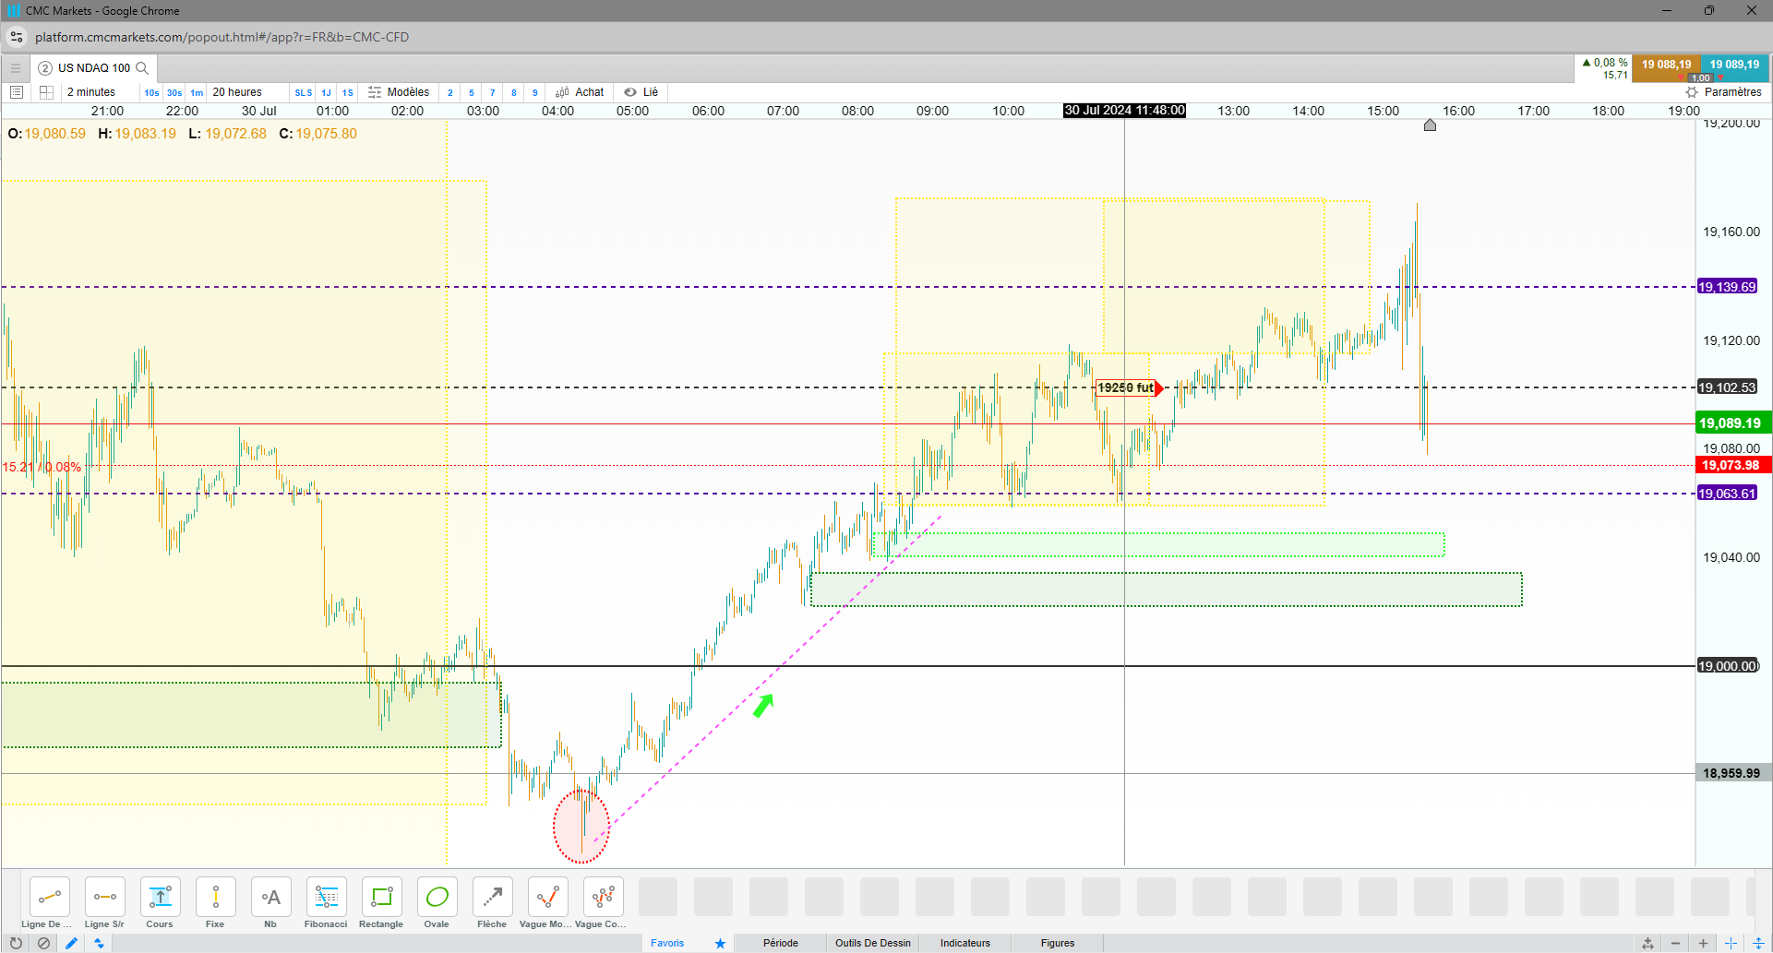
Task: Toggle the vertical fit arrows icon
Action: pos(1758,943)
